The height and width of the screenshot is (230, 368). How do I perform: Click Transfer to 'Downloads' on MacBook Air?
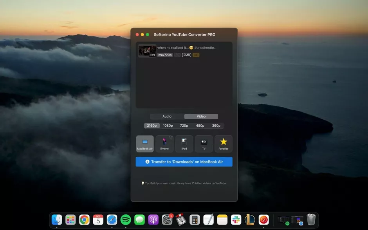pyautogui.click(x=184, y=162)
